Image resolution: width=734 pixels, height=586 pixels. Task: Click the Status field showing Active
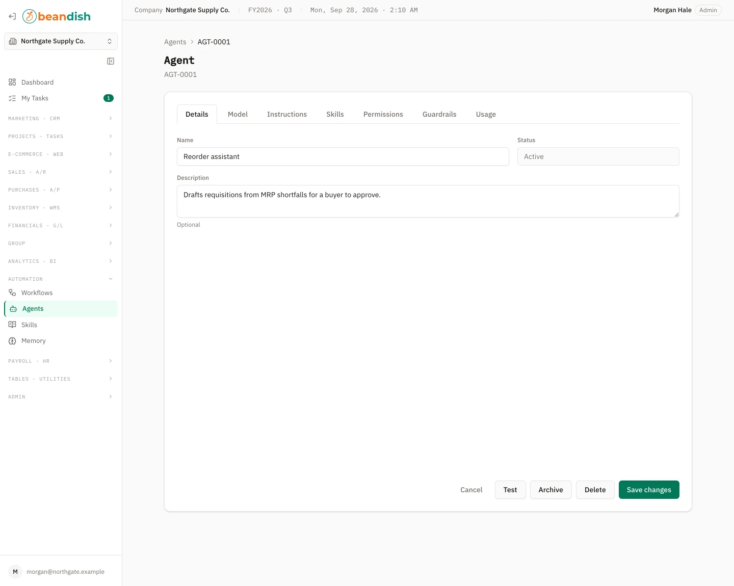pos(598,156)
